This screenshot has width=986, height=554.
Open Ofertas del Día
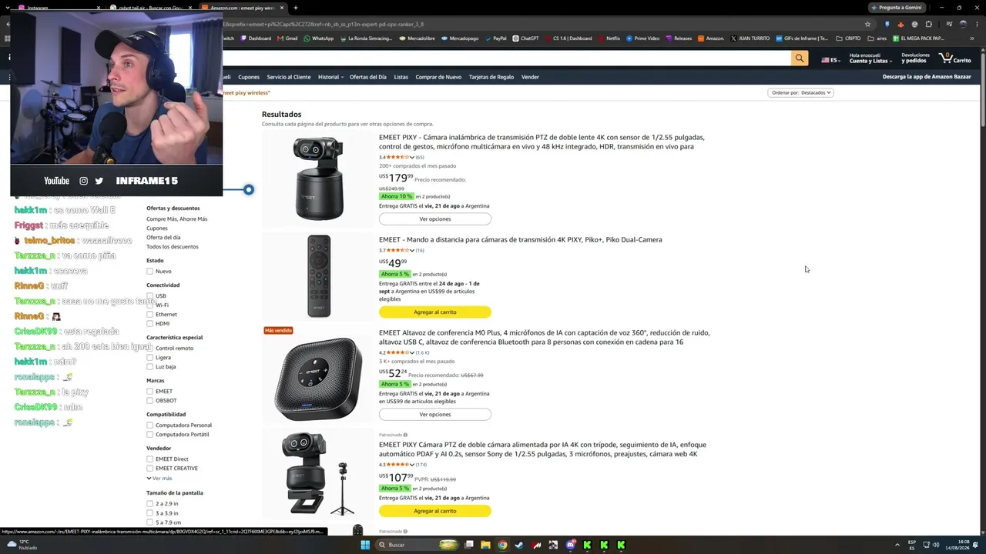(368, 77)
